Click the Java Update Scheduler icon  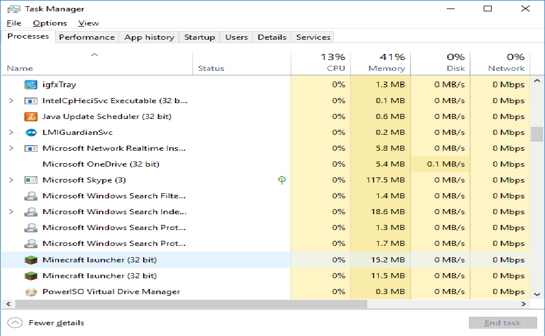tap(31, 117)
